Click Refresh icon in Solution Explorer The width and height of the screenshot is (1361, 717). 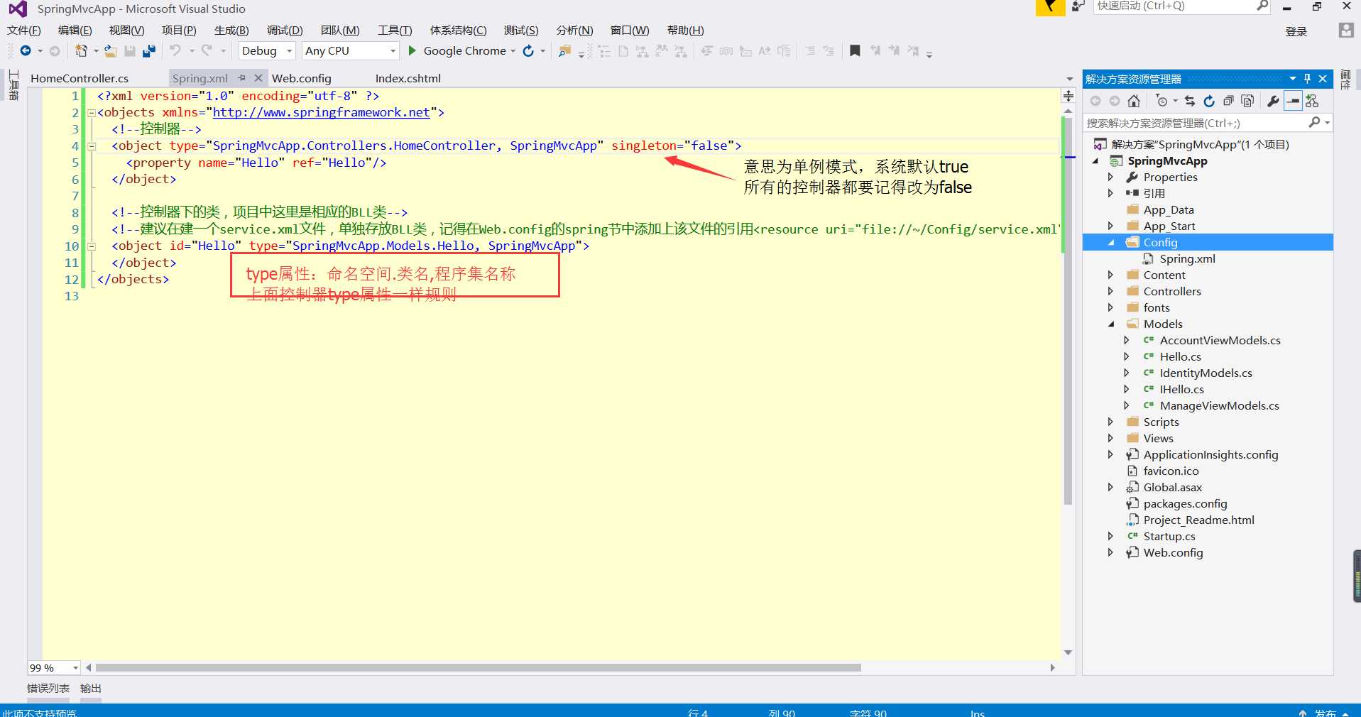point(1209,101)
